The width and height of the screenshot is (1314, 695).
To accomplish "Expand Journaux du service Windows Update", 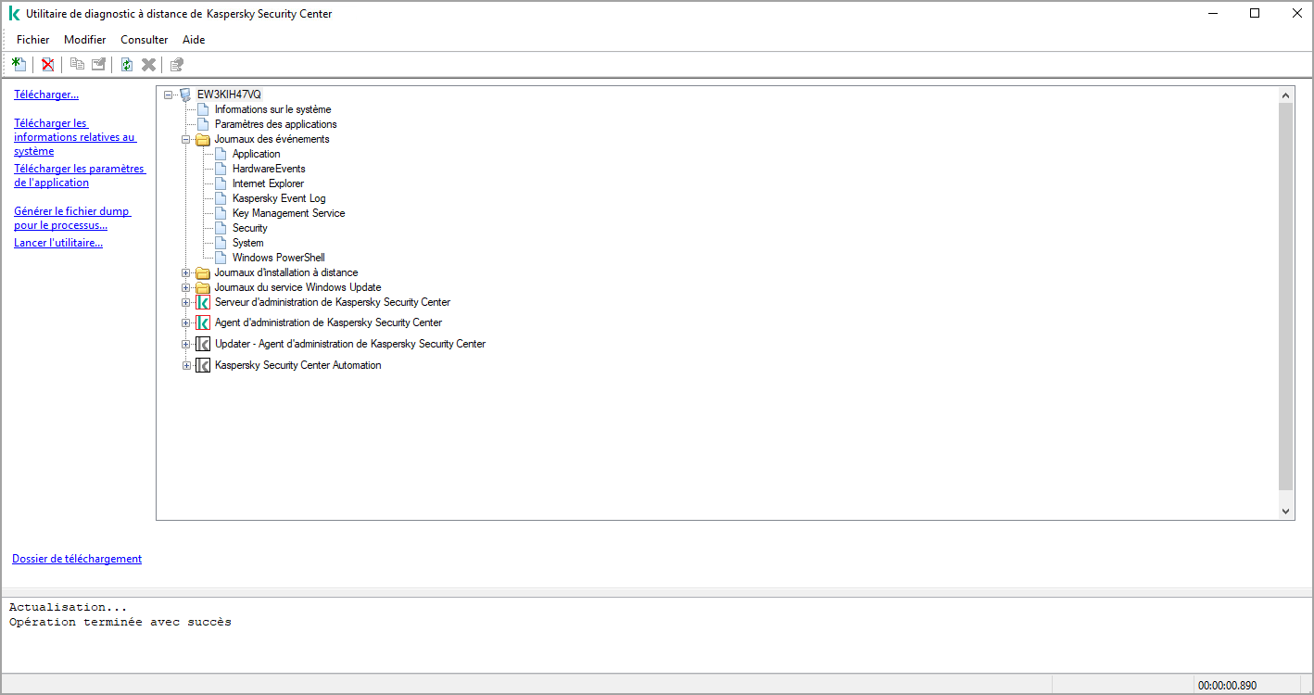I will tap(186, 287).
